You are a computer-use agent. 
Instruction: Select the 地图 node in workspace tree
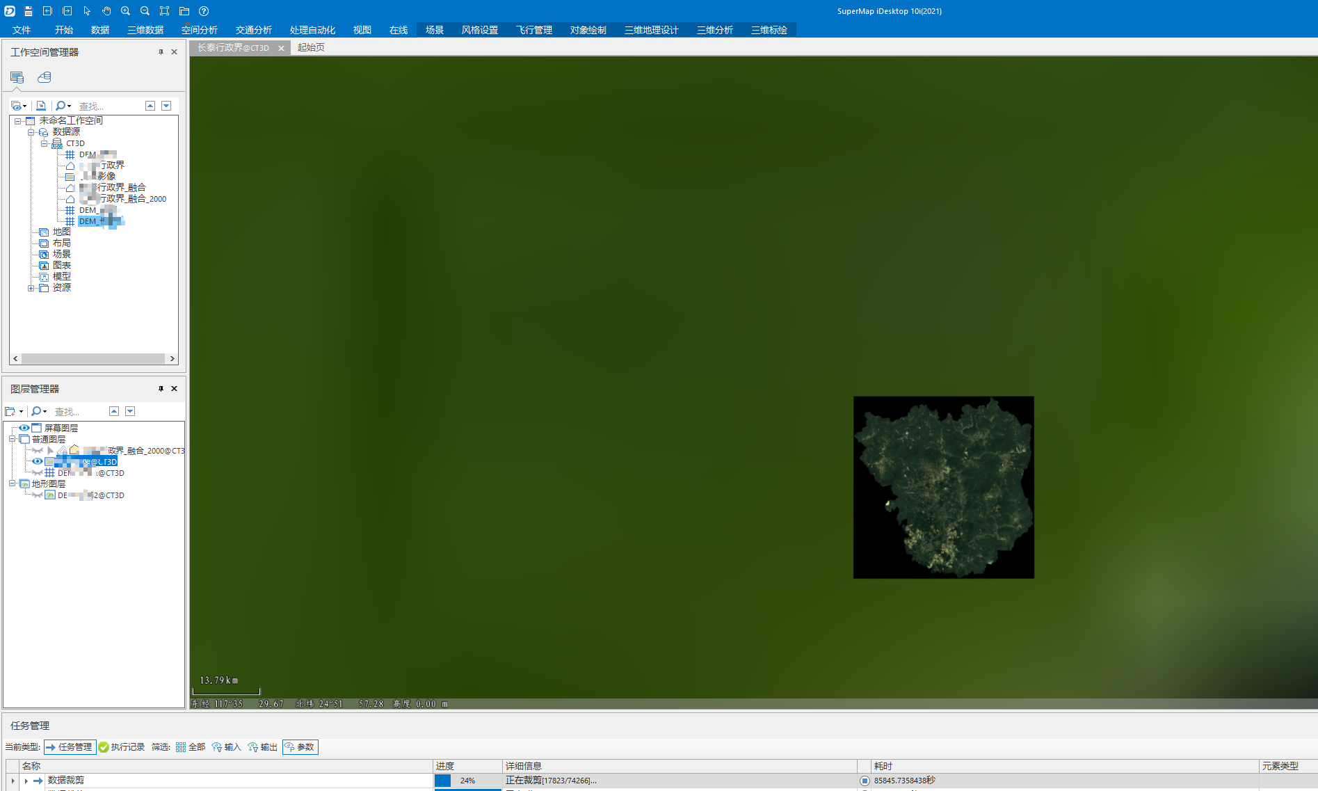(61, 232)
